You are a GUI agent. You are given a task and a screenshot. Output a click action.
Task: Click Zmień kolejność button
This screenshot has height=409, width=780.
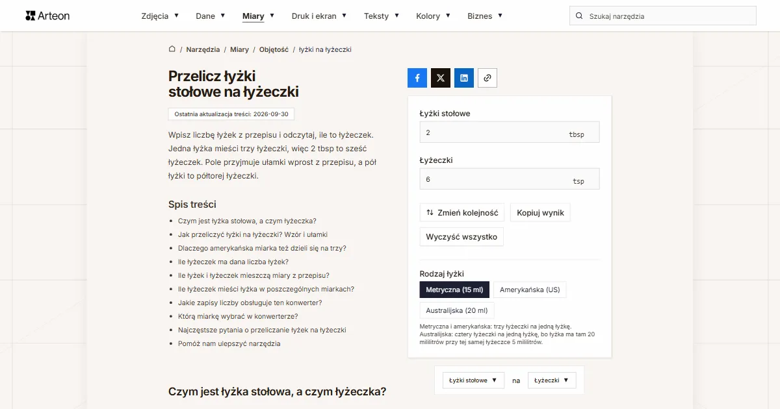coord(462,213)
